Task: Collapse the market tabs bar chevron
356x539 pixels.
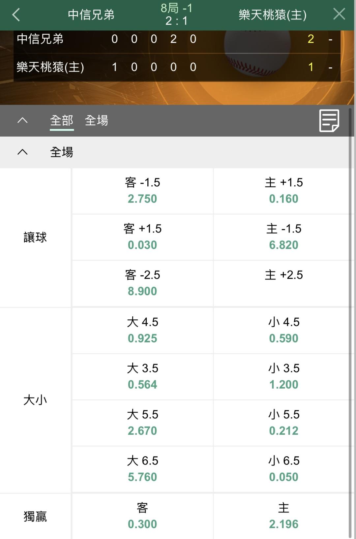Action: point(22,120)
